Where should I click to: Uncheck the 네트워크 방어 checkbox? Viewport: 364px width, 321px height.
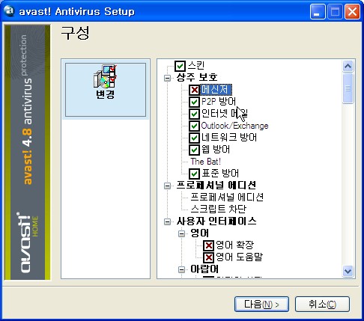pyautogui.click(x=194, y=138)
